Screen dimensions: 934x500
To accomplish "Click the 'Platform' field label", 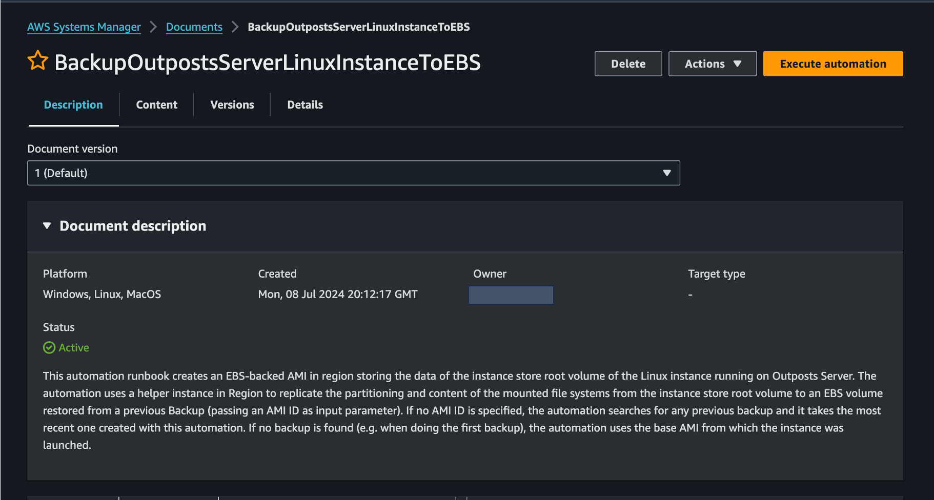I will click(65, 274).
